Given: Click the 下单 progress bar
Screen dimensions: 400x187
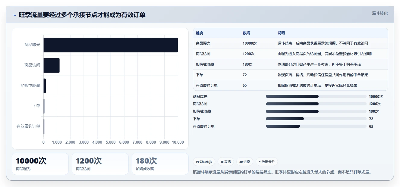Looking at the screenshot, I should pos(316,119).
